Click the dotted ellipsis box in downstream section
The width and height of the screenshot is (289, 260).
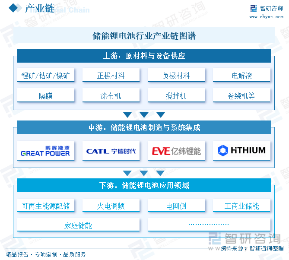tap(209, 225)
